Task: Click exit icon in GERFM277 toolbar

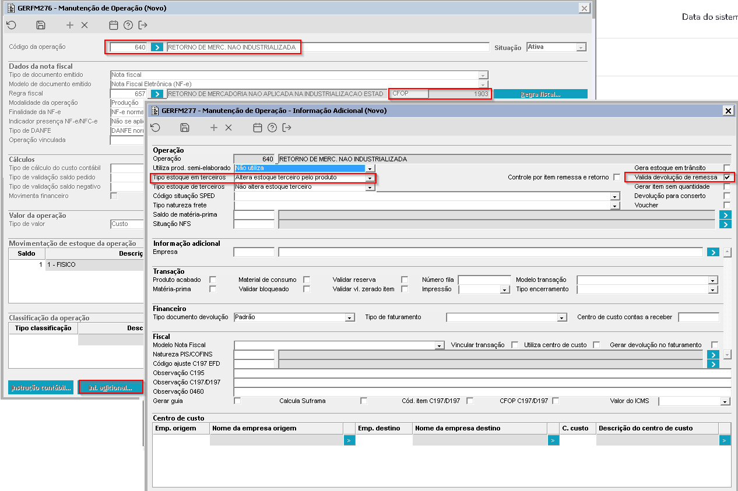Action: (287, 128)
